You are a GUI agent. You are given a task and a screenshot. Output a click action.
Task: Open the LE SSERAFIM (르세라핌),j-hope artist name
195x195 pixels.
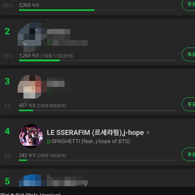click(95, 133)
